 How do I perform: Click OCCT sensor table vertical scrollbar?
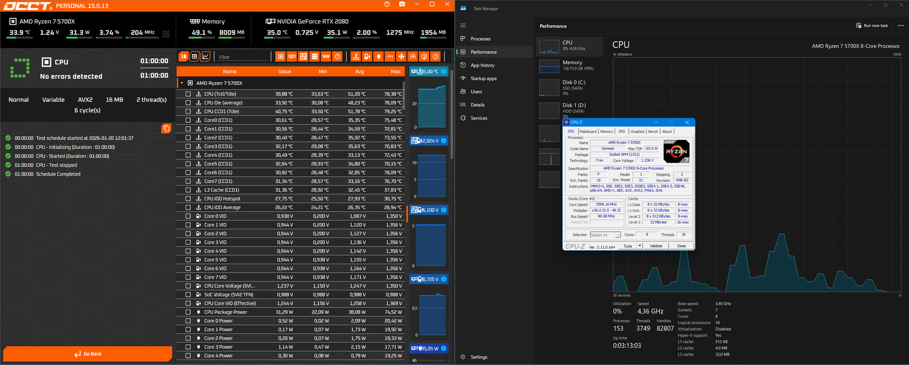403,95
